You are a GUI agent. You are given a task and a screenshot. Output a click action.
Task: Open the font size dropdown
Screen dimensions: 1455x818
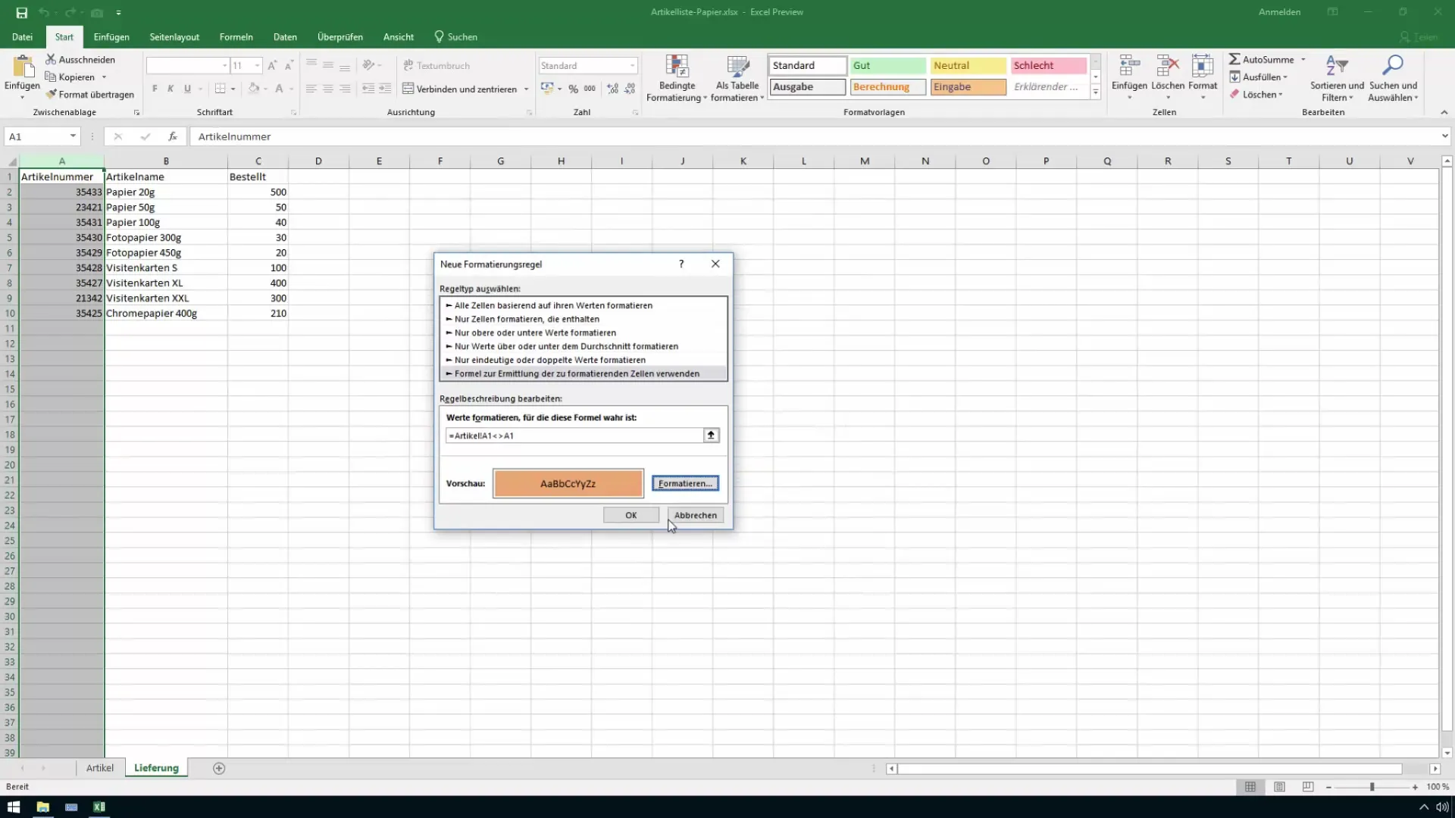click(258, 66)
